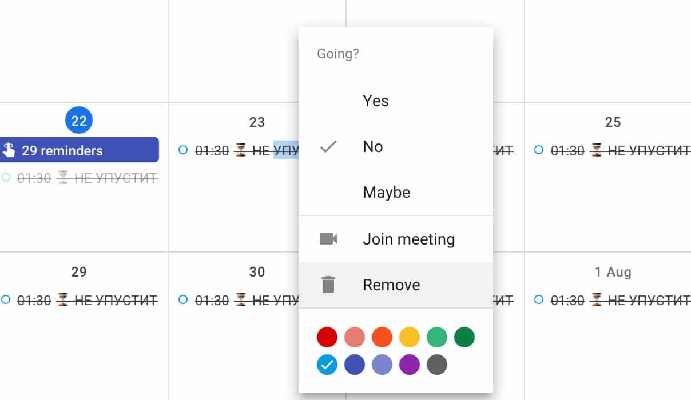Image resolution: width=691 pixels, height=400 pixels.
Task: Click the circle marker on 29th event
Action: (x=6, y=299)
